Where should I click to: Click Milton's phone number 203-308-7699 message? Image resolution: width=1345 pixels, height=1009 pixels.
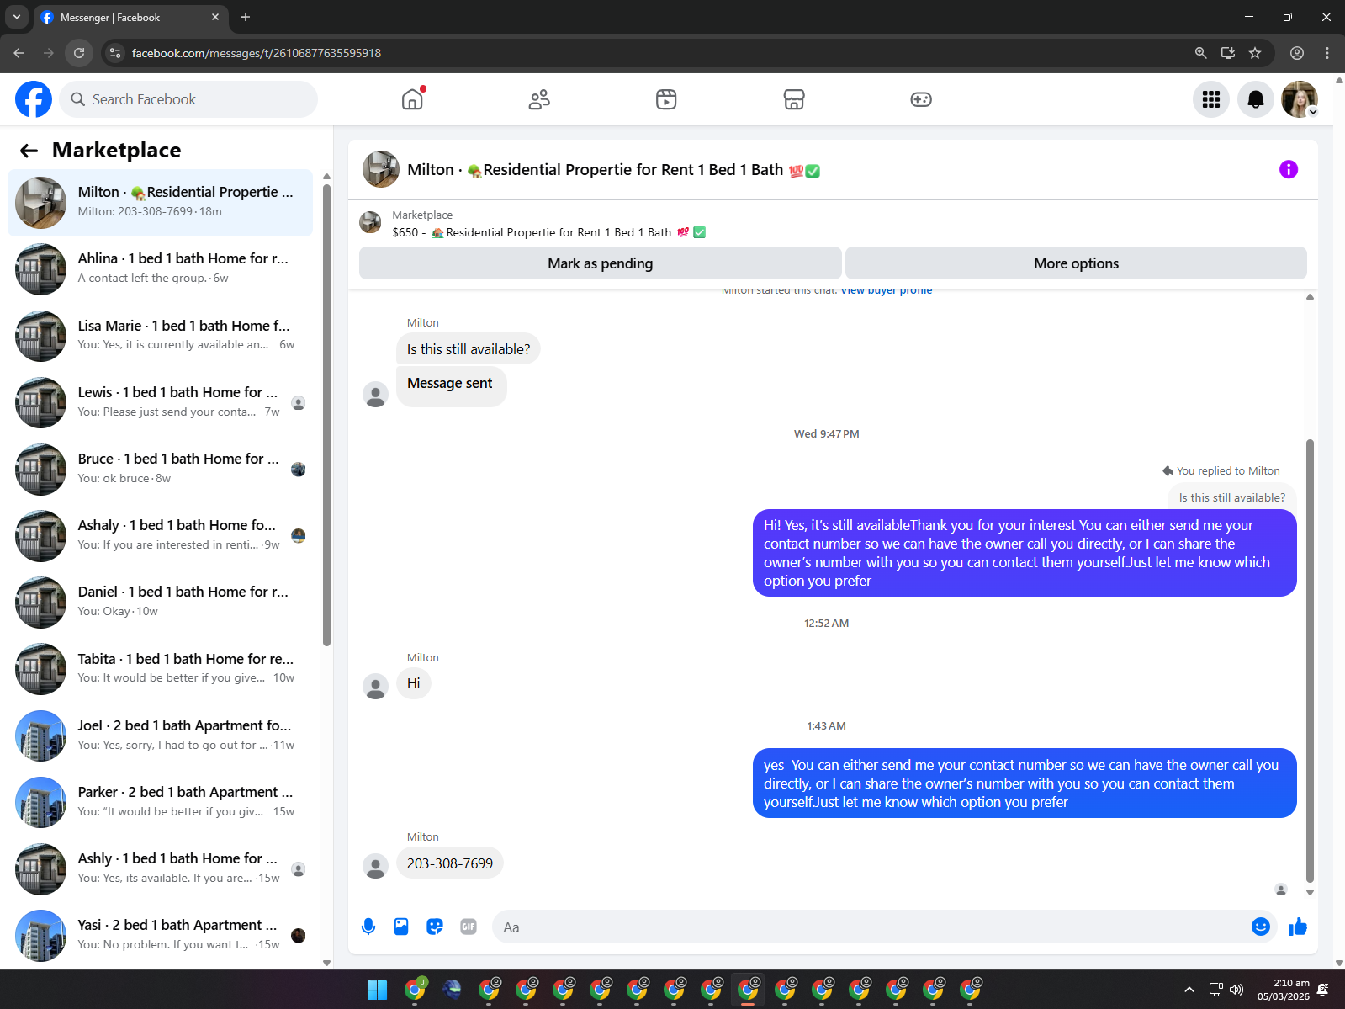pyautogui.click(x=450, y=863)
